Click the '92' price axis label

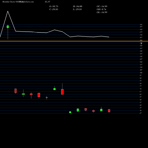pos(141,78)
